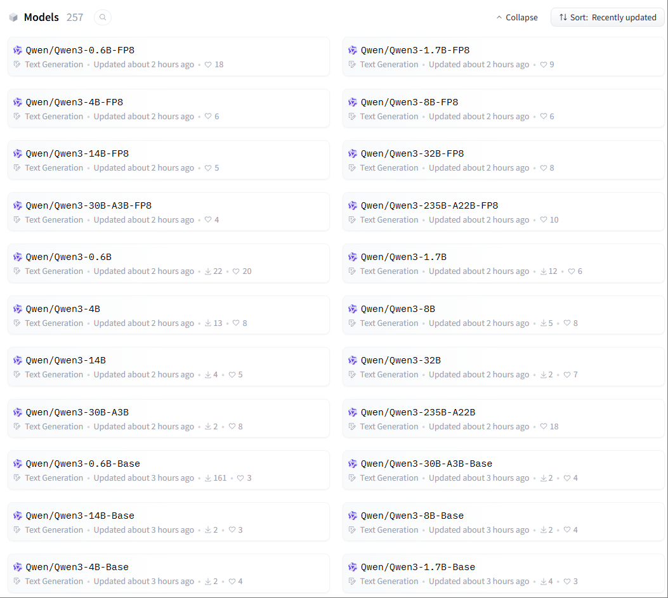Screen dimensions: 668x598
Task: Click the Text Generation tag icon on Qwen3-14B-Base card
Action: point(17,530)
